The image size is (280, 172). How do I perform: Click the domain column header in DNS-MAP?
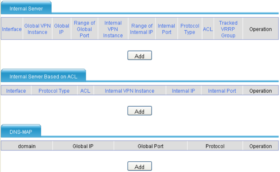27,146
